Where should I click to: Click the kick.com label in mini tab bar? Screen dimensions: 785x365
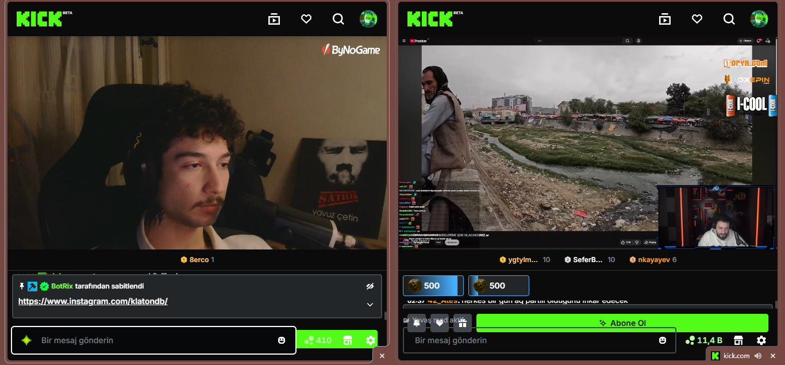tap(736, 356)
